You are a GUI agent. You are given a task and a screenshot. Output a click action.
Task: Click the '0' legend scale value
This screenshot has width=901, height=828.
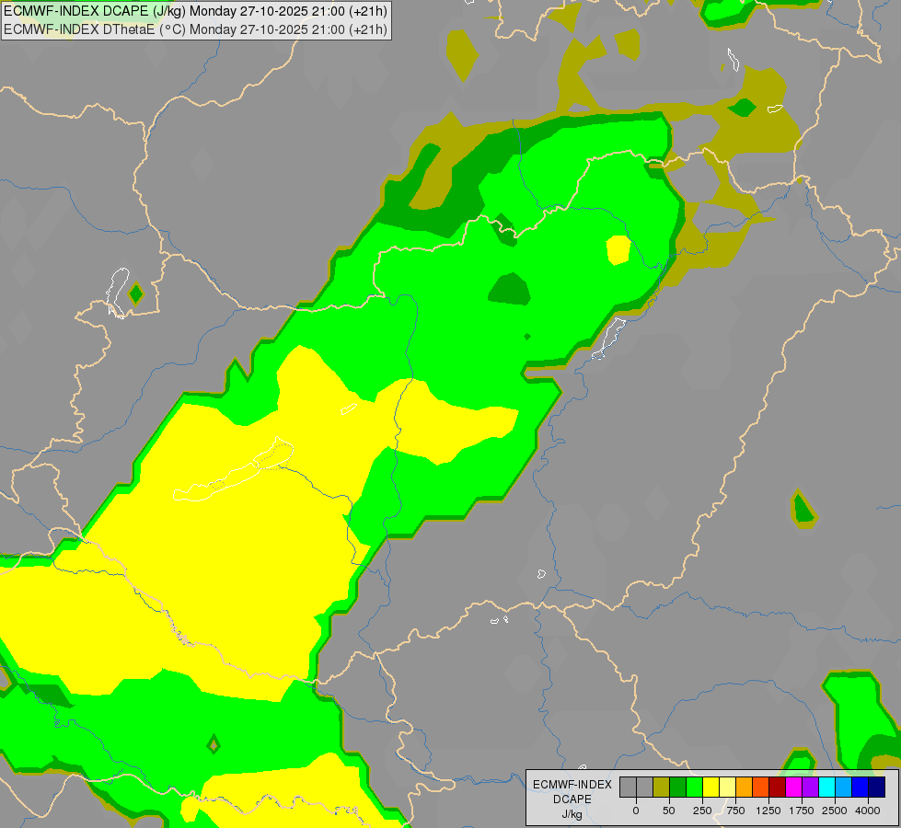(x=636, y=811)
